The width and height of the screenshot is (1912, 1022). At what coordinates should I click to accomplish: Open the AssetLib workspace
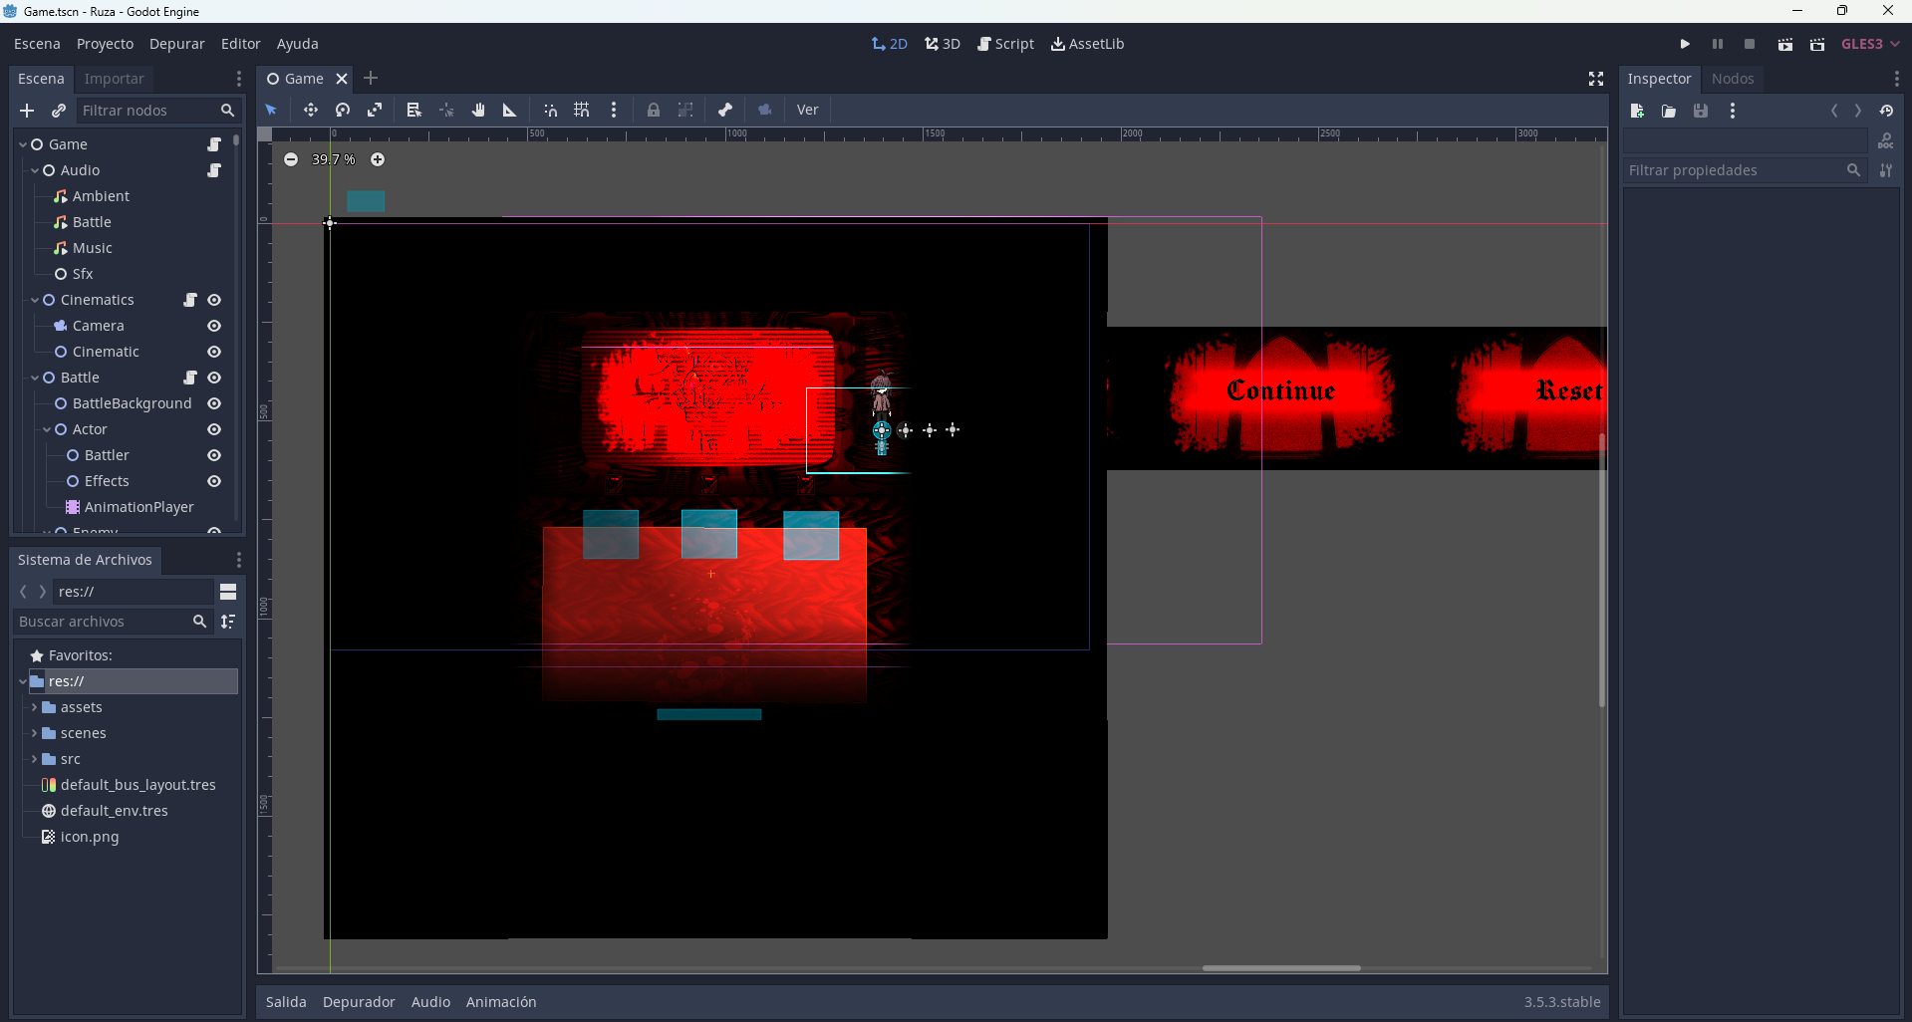click(1087, 44)
